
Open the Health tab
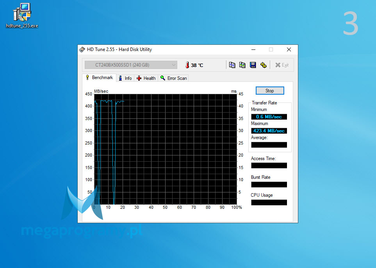146,78
